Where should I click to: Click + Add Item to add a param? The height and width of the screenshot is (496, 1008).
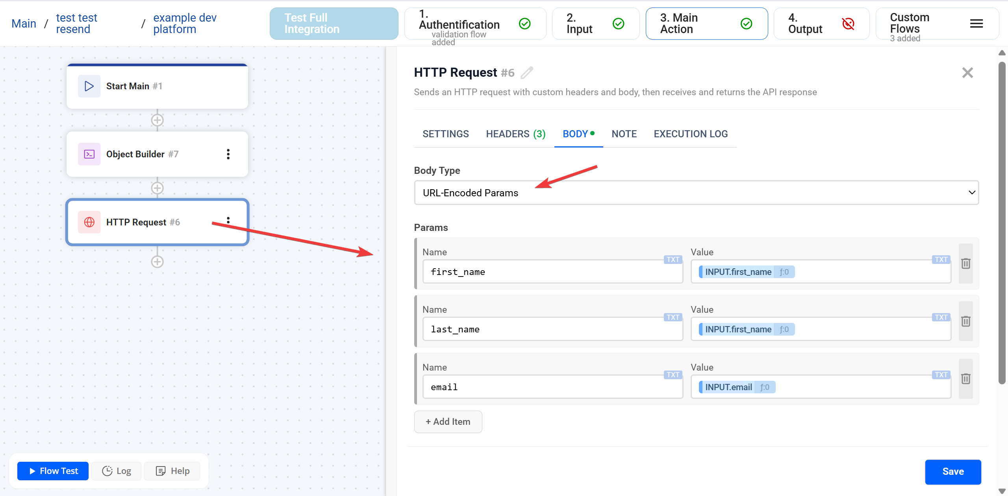tap(448, 422)
